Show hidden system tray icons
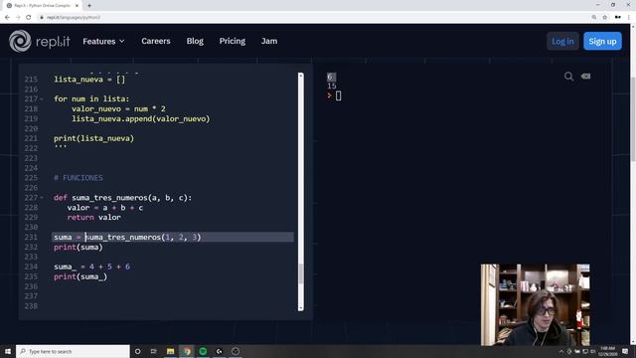 (561, 351)
